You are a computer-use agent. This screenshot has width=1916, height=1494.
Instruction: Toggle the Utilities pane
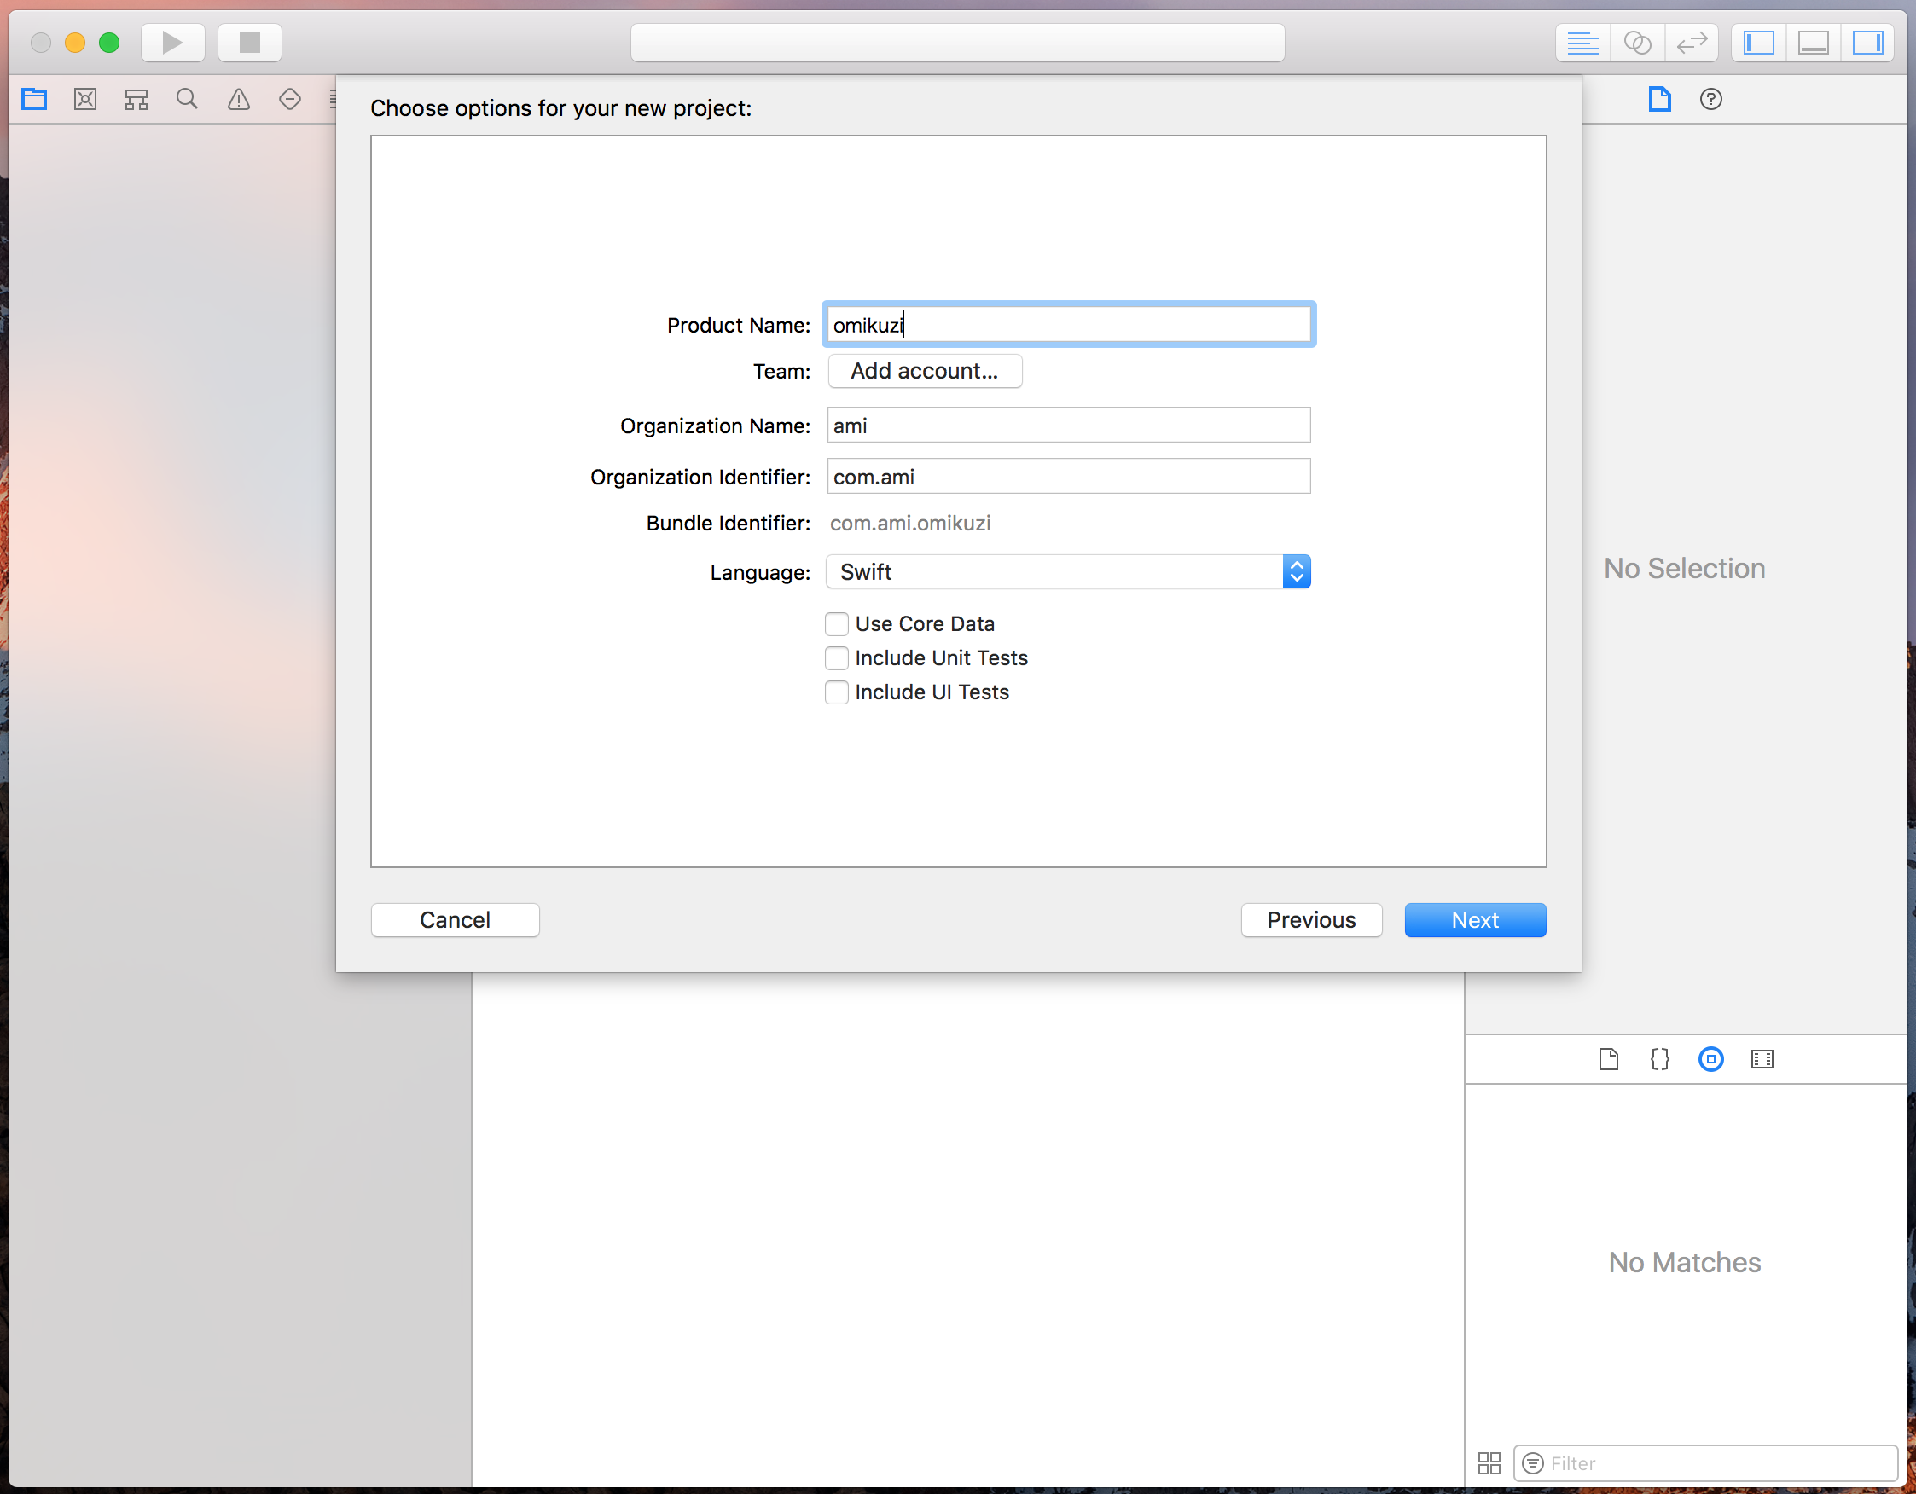point(1867,42)
